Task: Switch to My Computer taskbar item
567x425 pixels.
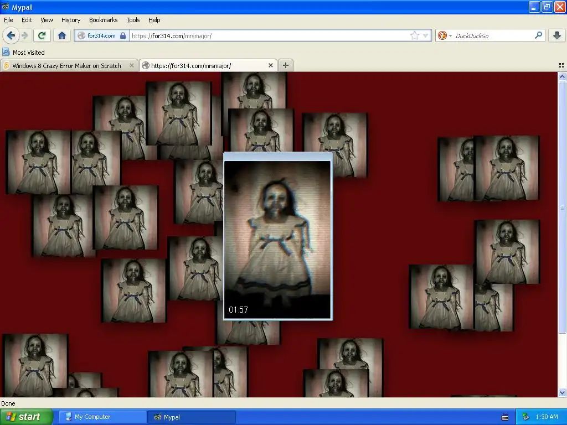Action: (102, 417)
